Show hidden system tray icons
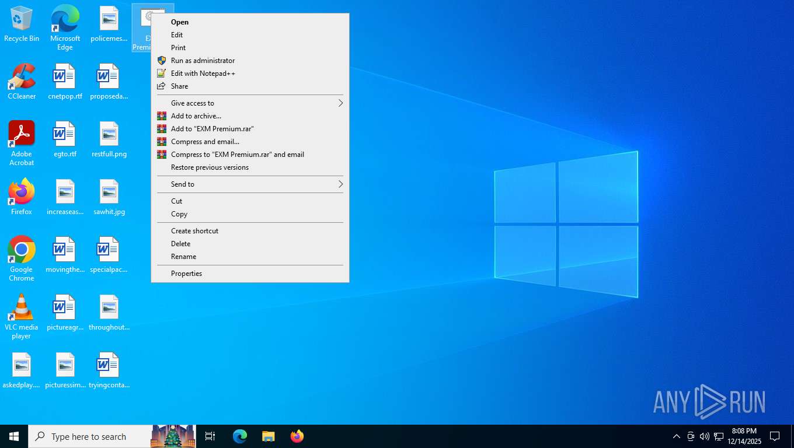794x448 pixels. [x=676, y=436]
